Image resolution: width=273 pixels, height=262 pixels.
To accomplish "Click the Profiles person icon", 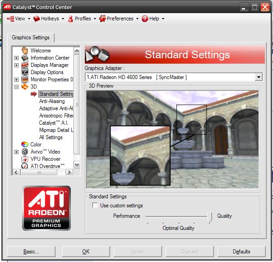I will point(70,19).
